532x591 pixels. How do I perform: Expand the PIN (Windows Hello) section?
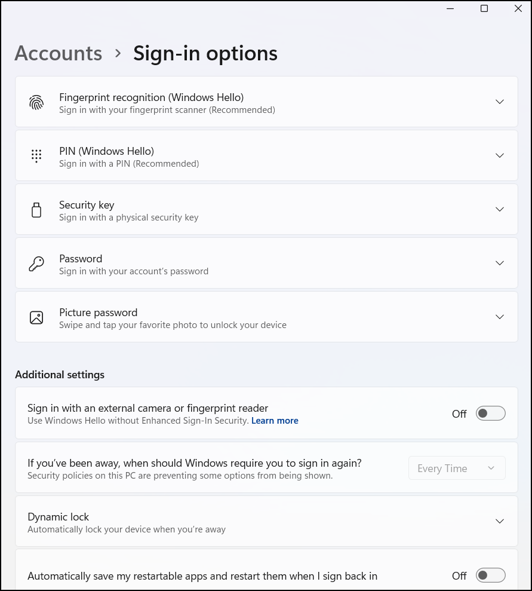499,155
